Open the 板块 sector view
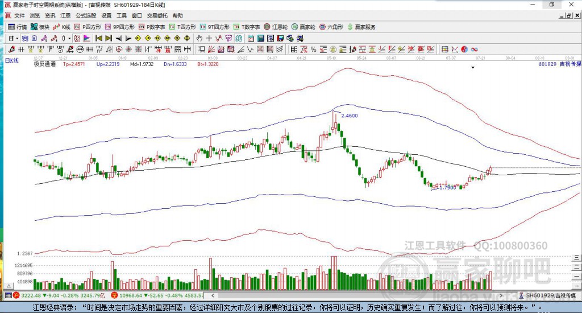Viewport: 582px width, 313px height. pos(40,27)
